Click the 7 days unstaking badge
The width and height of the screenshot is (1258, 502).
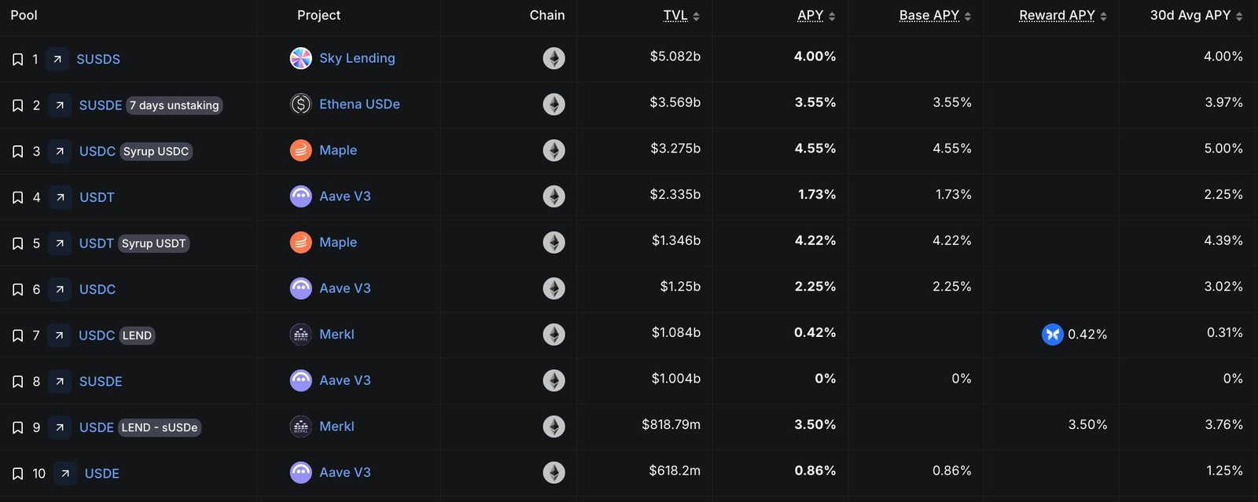tap(174, 104)
